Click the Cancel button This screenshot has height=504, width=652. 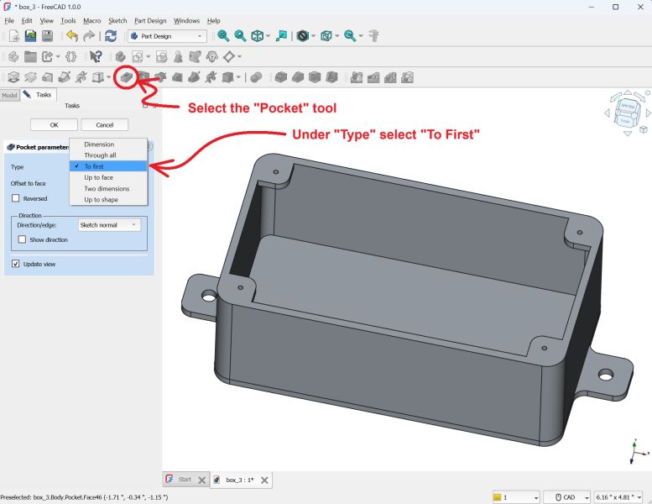pyautogui.click(x=104, y=124)
